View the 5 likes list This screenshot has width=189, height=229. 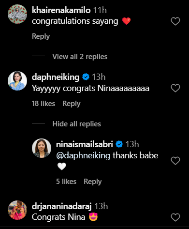tap(66, 182)
